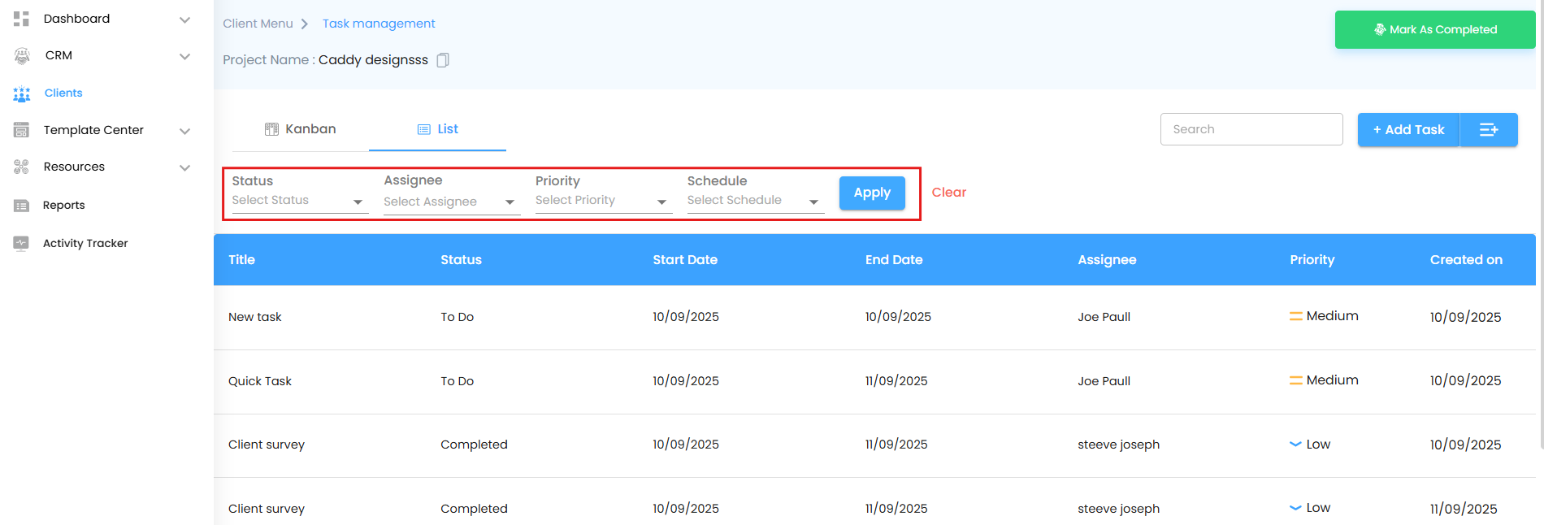Open Reports via its sidebar icon

[21, 206]
